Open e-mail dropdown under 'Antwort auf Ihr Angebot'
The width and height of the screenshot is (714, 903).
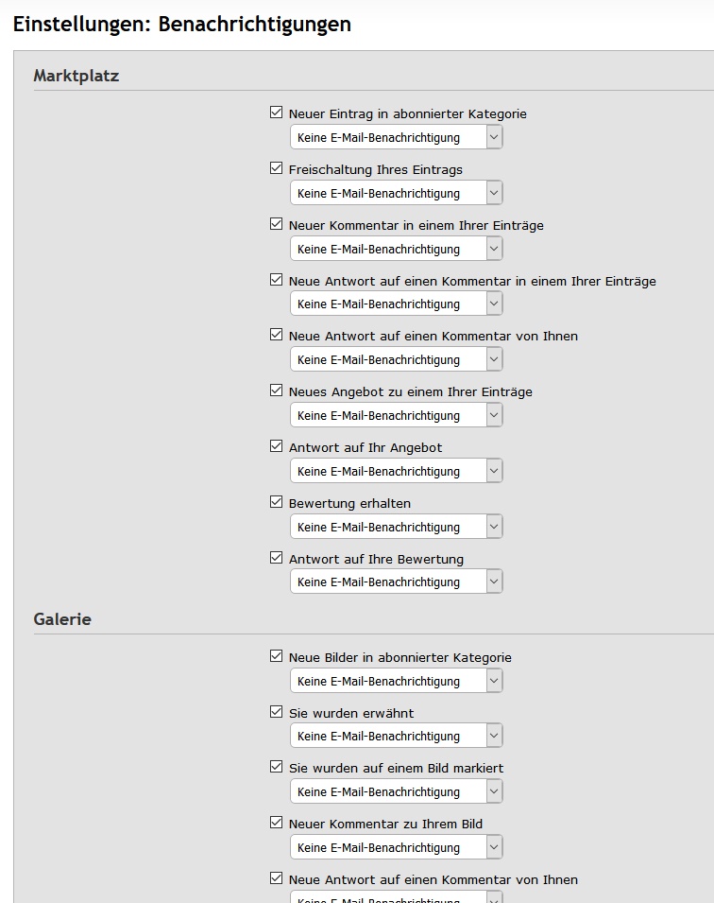click(x=396, y=471)
